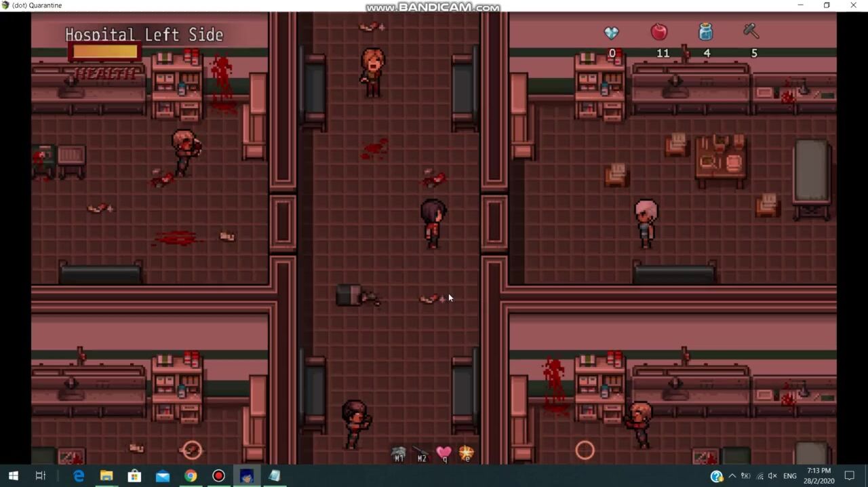The height and width of the screenshot is (487, 868).
Task: Open File Explorer from the taskbar
Action: point(106,476)
